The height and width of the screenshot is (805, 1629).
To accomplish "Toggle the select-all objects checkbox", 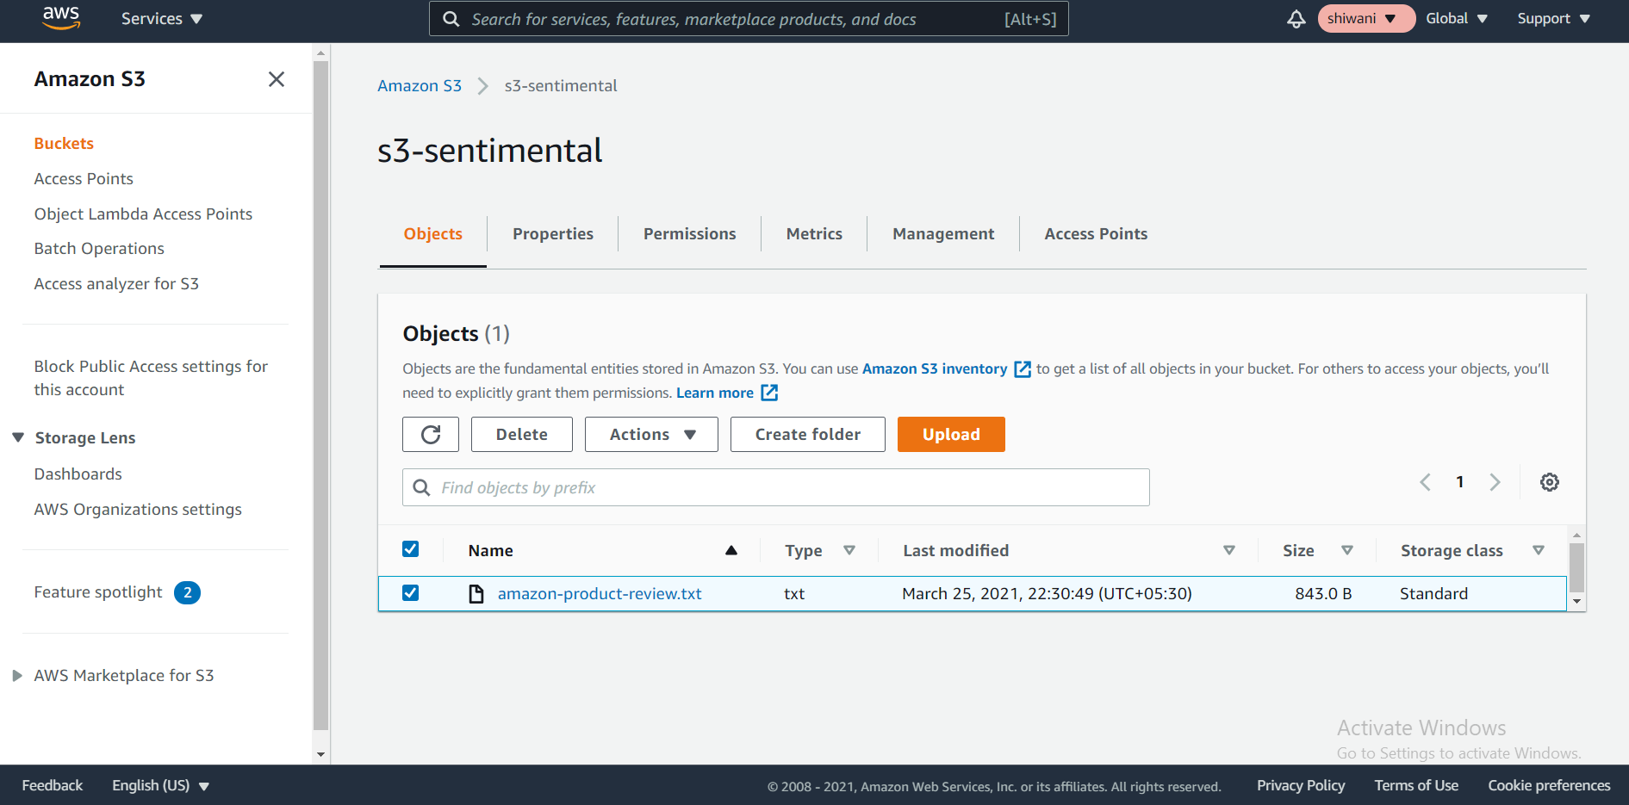I will 411,549.
